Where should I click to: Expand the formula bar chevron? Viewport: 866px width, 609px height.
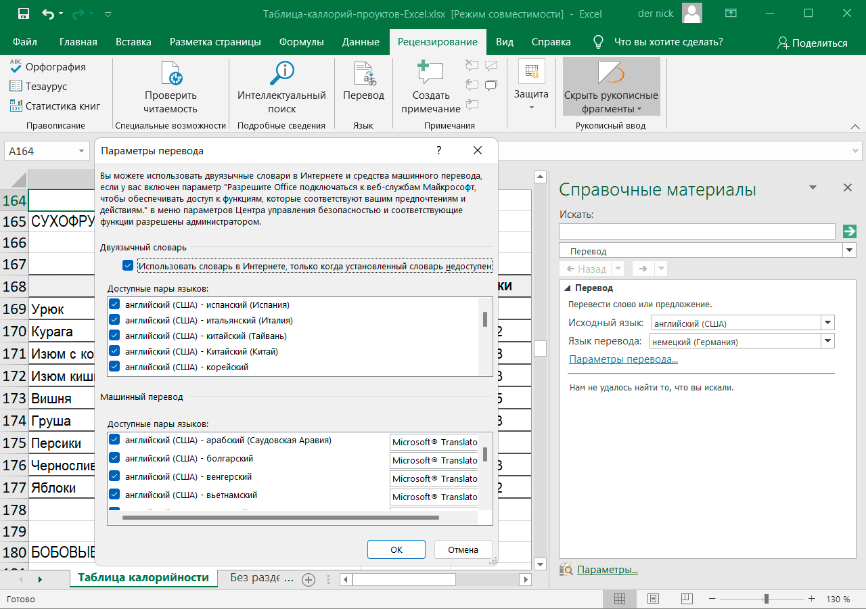[855, 128]
